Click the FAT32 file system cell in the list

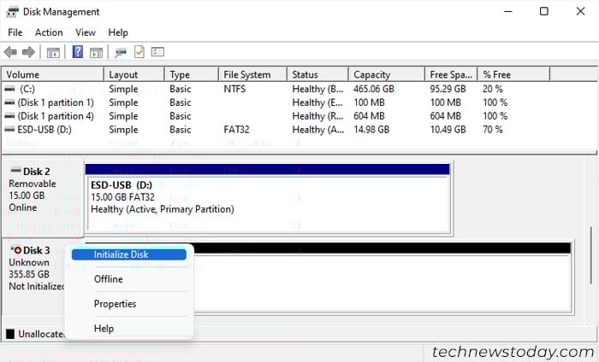[236, 130]
